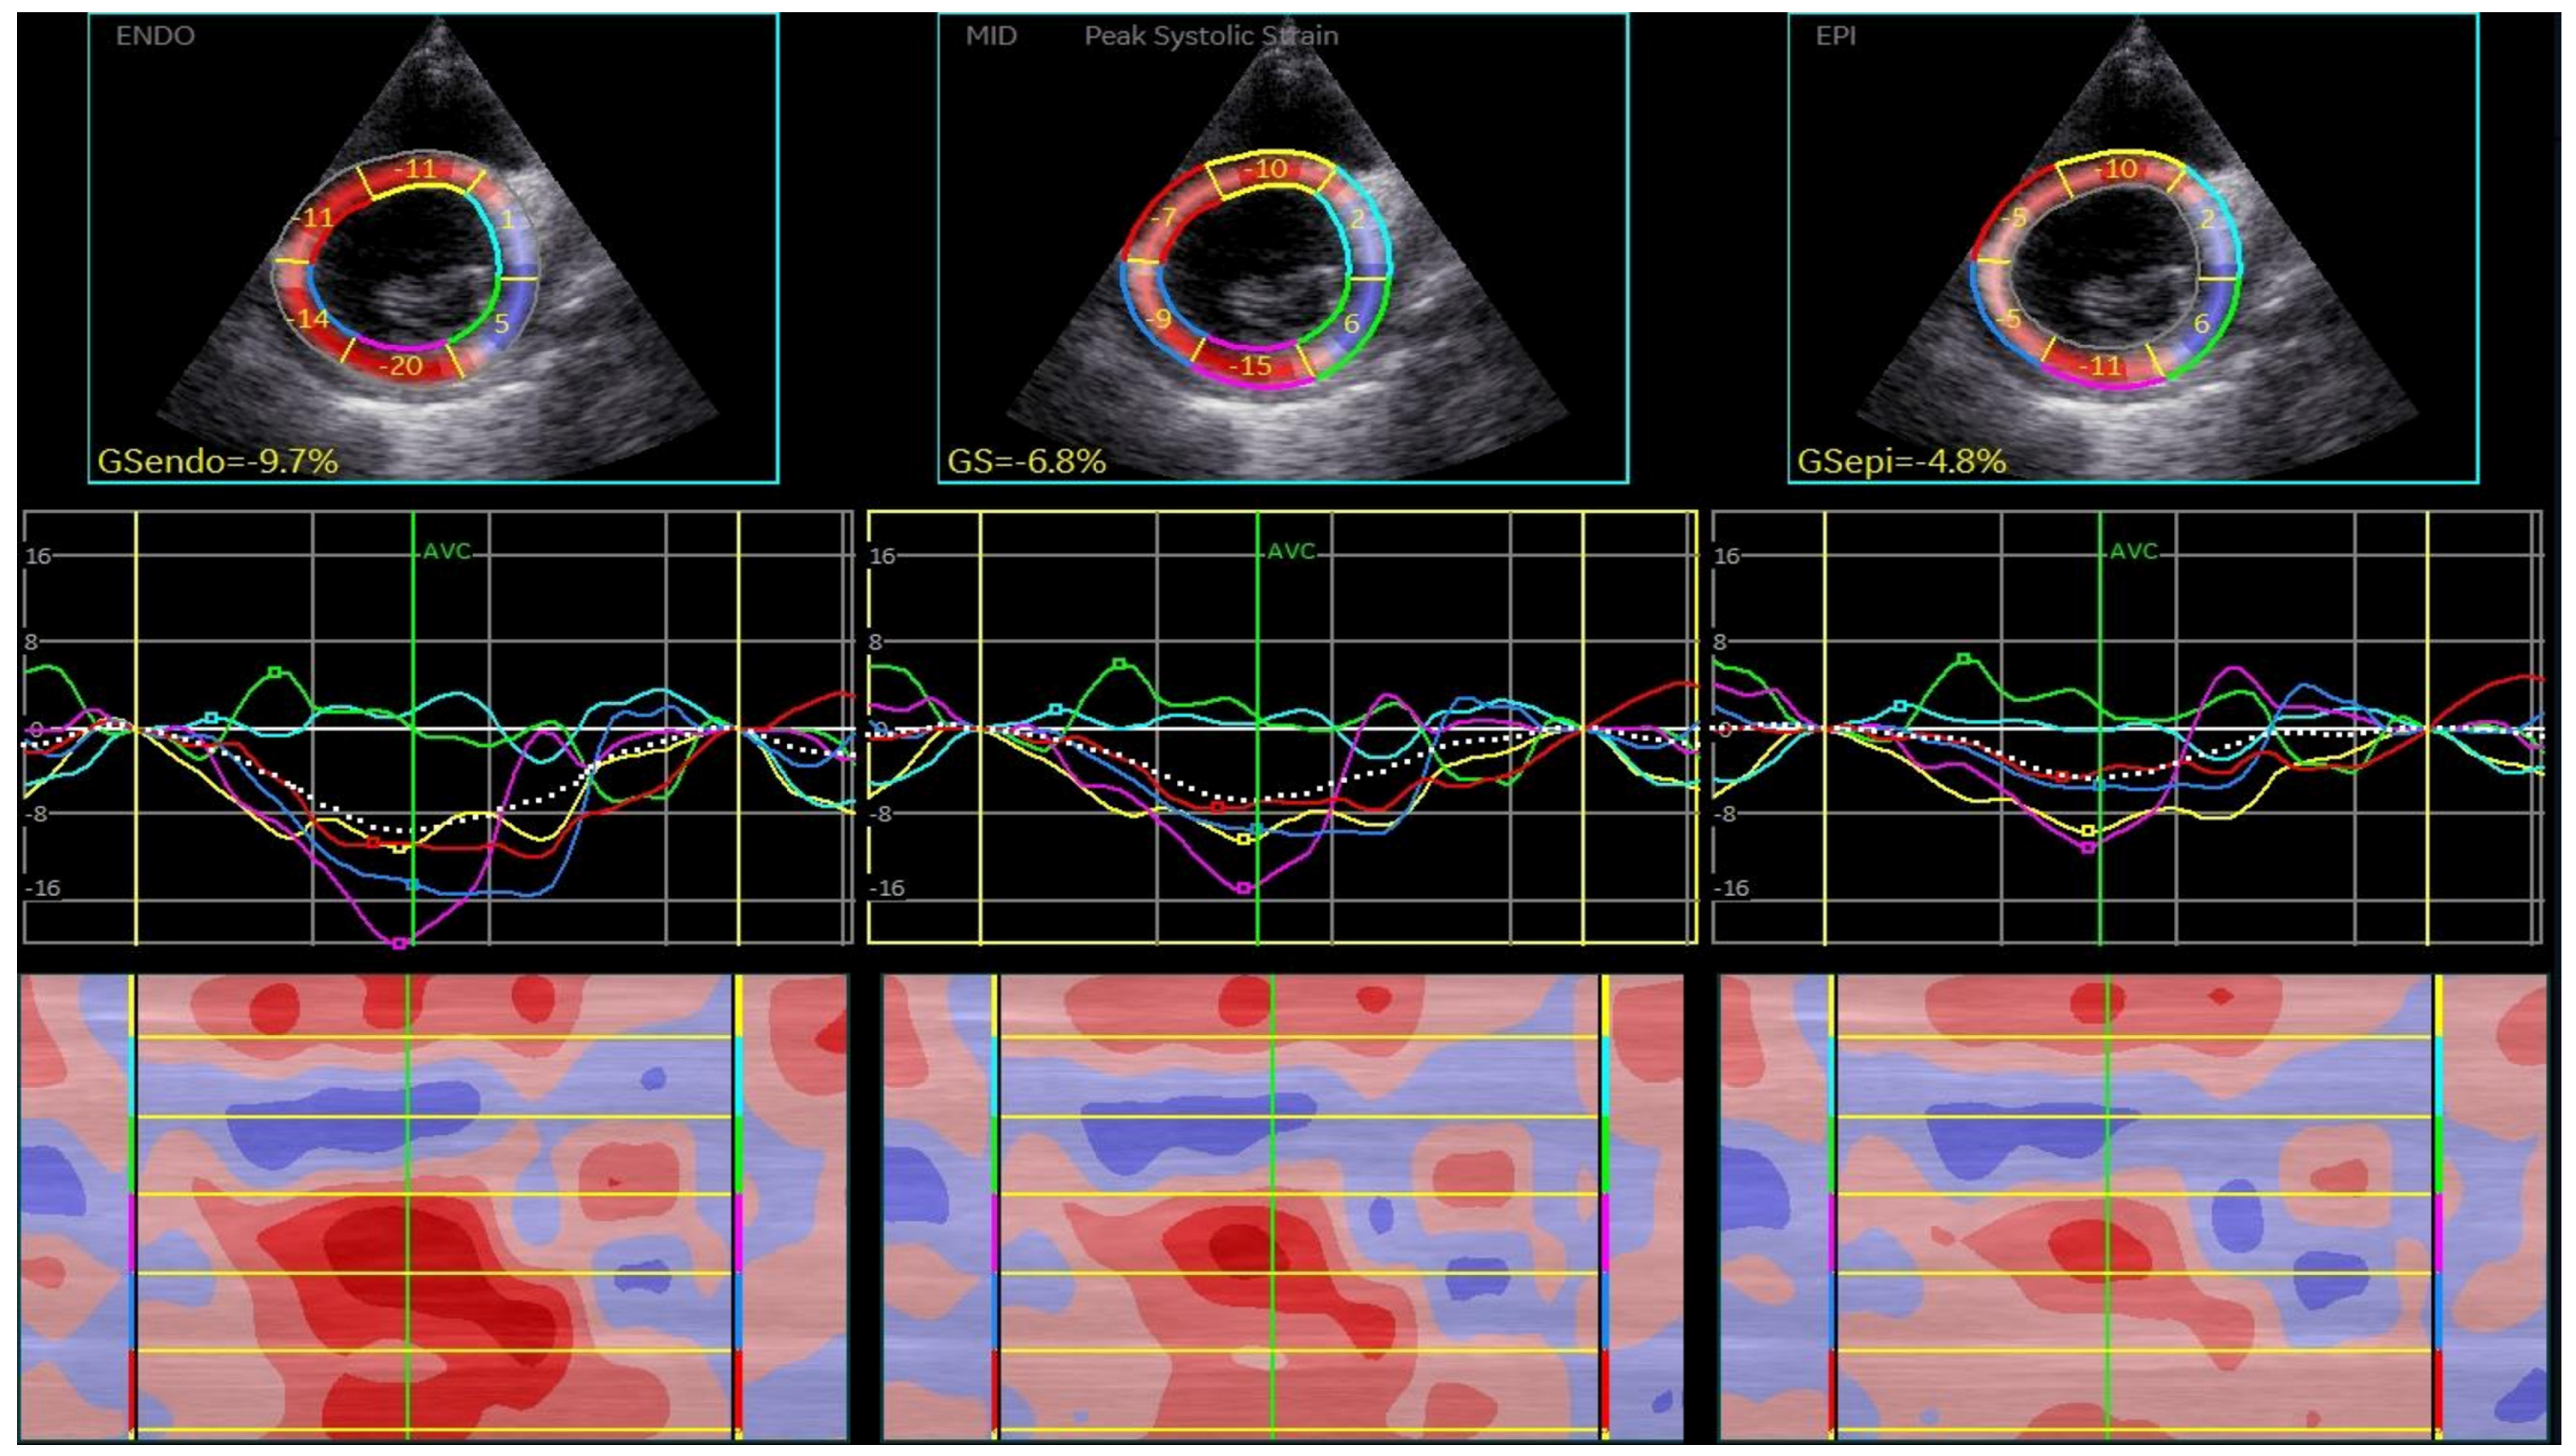Select the GSepi=-4.8% strain readout
2576x1456 pixels.
tap(1901, 461)
